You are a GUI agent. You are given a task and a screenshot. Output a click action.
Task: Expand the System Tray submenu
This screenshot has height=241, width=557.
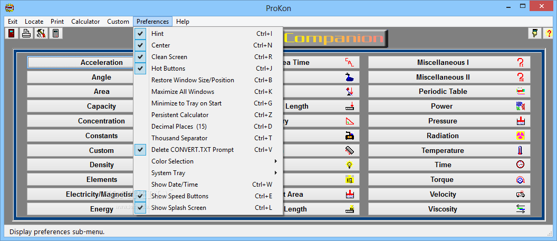click(208, 173)
